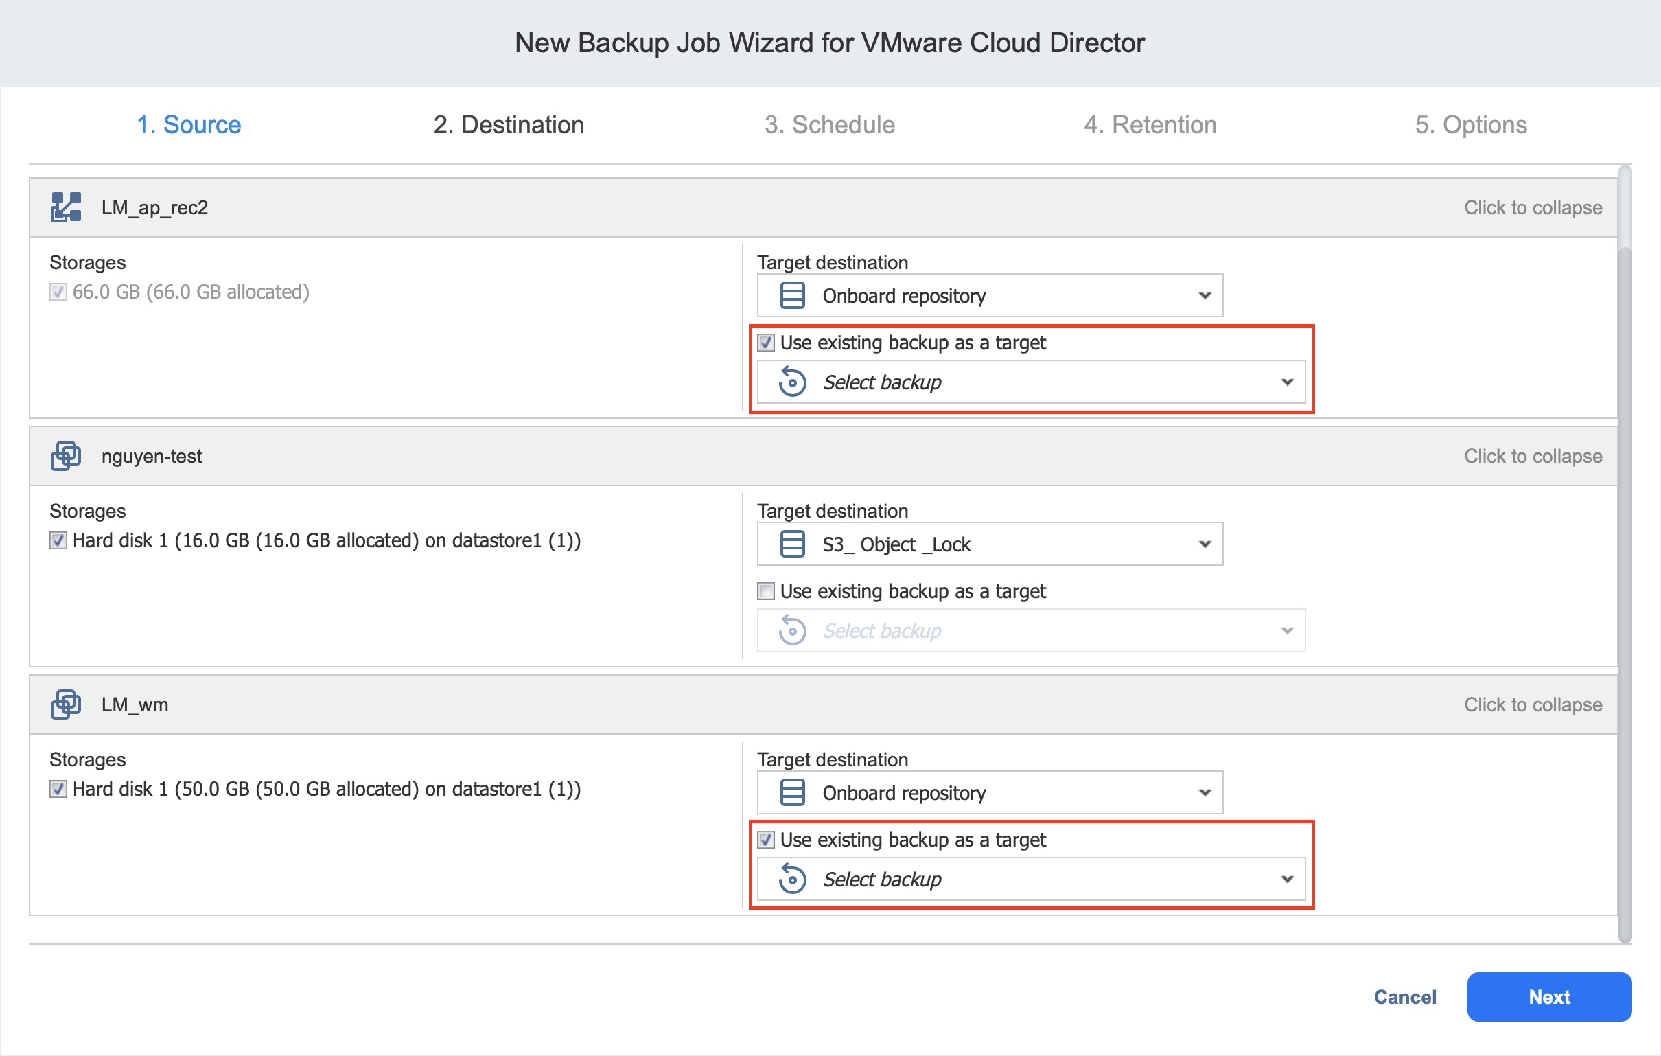Viewport: 1661px width, 1056px height.
Task: Click the Next button
Action: pos(1548,996)
